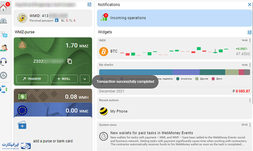Open the chat messages icon in the sidebar
Image resolution: width=253 pixels, height=151 pixels.
[4, 35]
